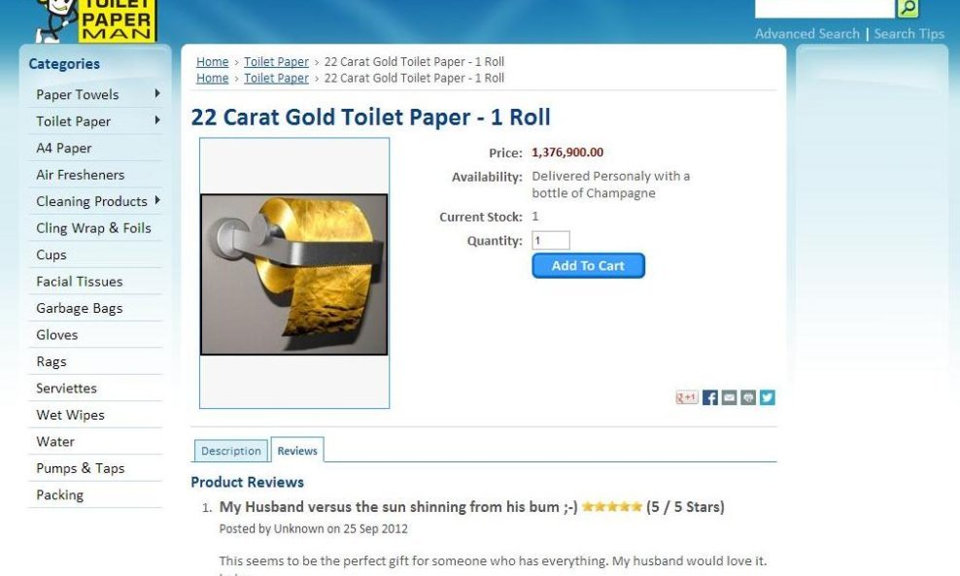
Task: Select the Reviews tab
Action: pos(297,450)
